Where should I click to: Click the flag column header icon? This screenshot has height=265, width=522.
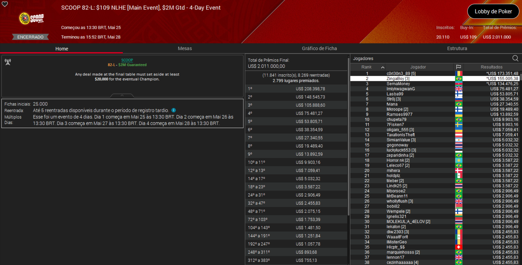pos(459,67)
